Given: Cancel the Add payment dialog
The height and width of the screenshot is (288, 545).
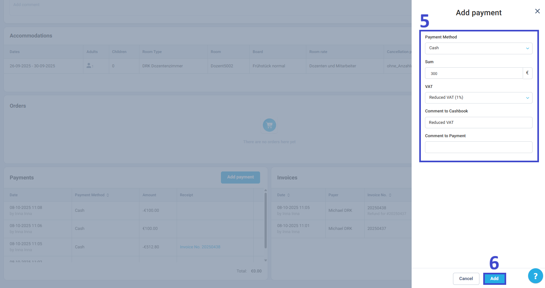Looking at the screenshot, I should point(466,278).
